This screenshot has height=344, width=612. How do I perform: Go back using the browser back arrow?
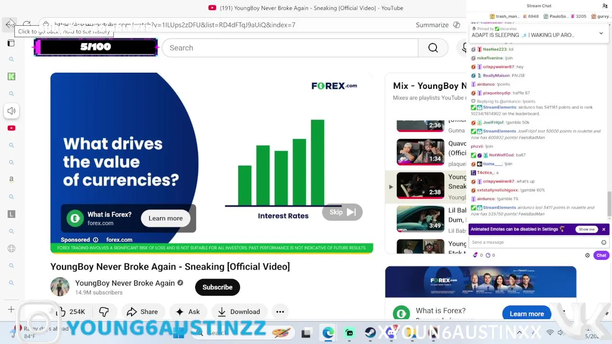10,24
